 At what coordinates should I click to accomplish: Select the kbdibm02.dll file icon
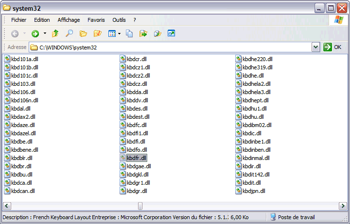pyautogui.click(x=238, y=125)
